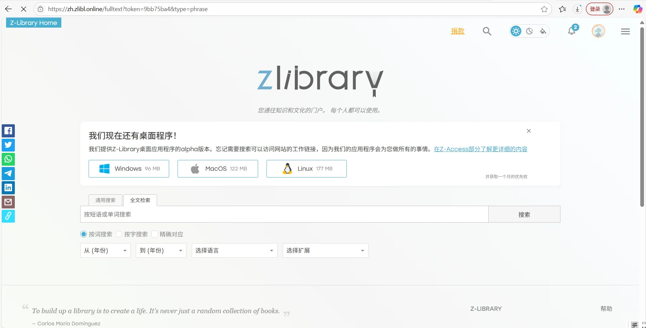Image resolution: width=646 pixels, height=328 pixels.
Task: Open the user profile avatar
Action: [598, 31]
